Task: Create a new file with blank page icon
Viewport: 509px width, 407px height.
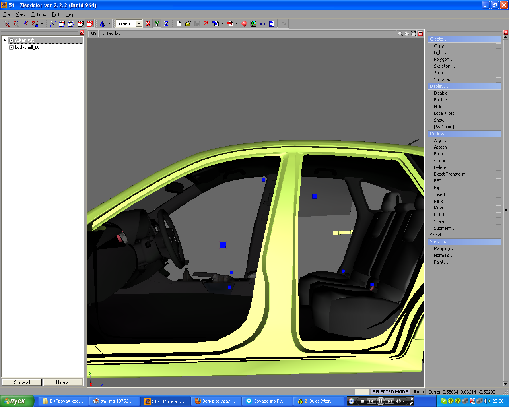Action: [179, 24]
